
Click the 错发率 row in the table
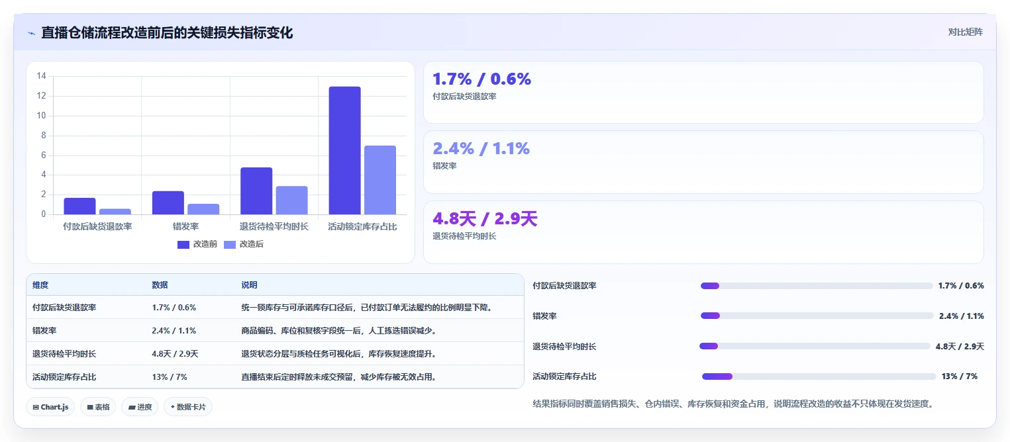click(x=275, y=330)
